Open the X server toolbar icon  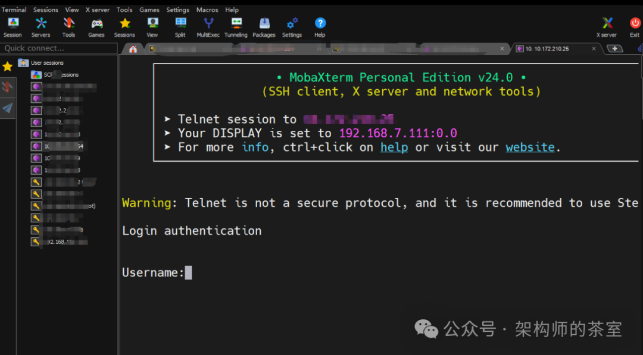click(x=607, y=26)
